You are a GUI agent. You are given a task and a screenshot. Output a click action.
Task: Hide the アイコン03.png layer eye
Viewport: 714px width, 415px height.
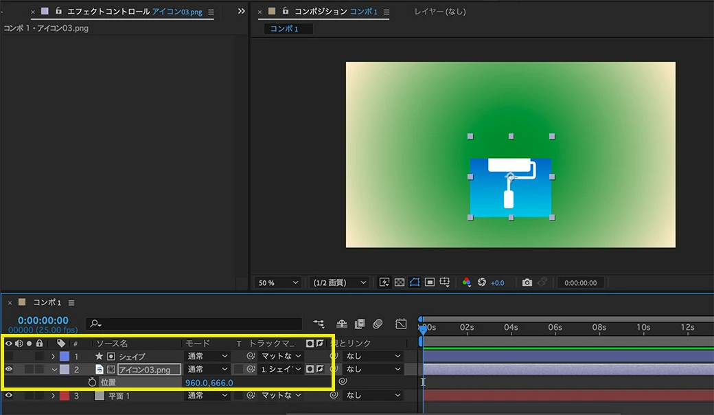9,369
